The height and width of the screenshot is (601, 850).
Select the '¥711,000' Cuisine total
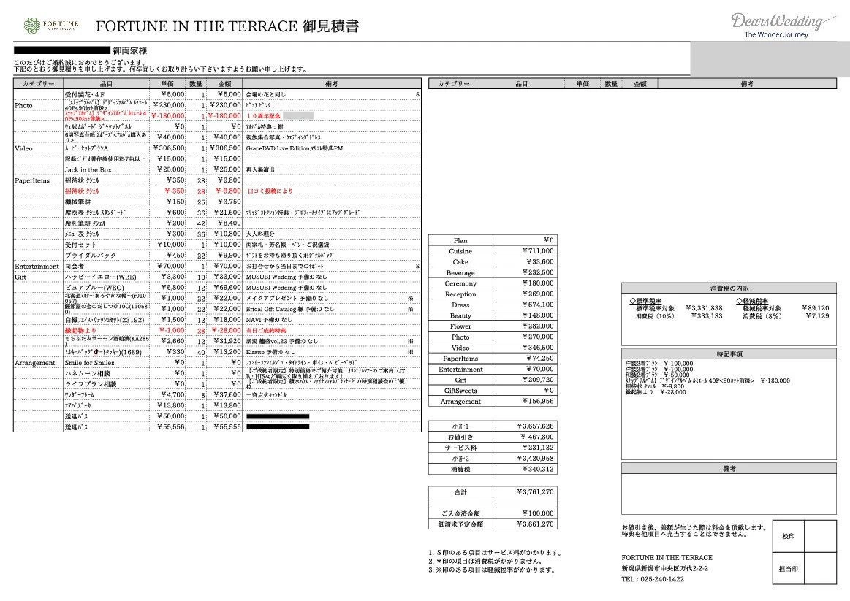(538, 251)
